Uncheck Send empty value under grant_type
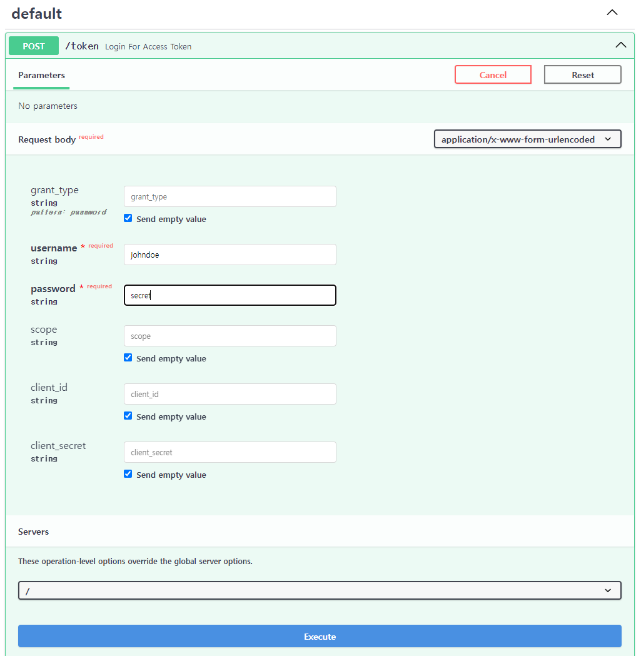Image resolution: width=641 pixels, height=656 pixels. tap(128, 218)
